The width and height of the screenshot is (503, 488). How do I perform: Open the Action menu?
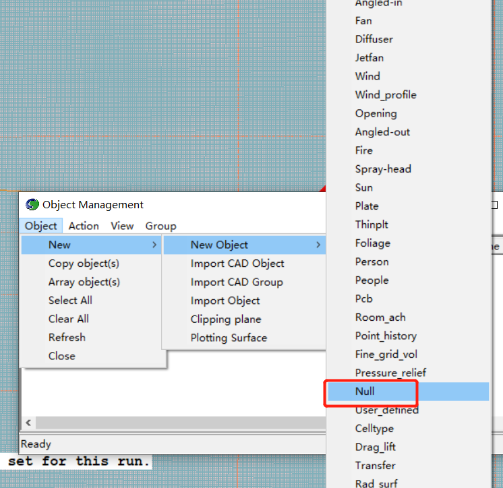pyautogui.click(x=84, y=226)
